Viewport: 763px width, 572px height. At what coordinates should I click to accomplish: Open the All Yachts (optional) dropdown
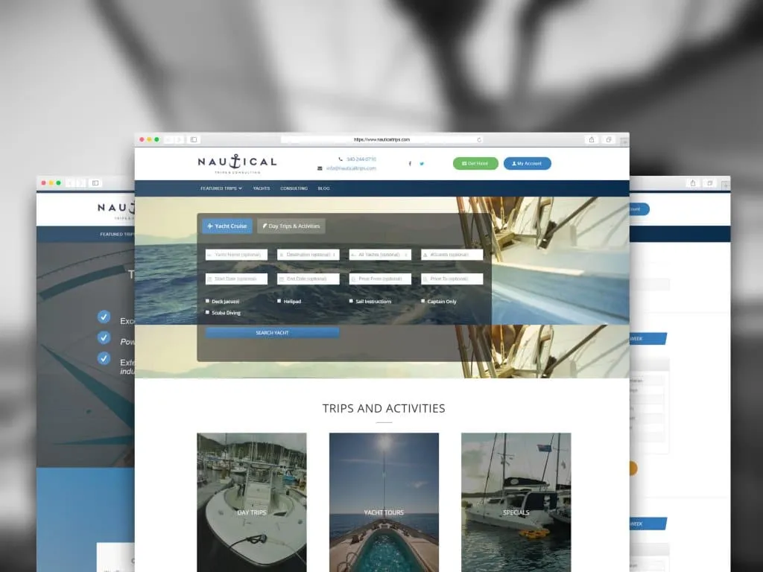pyautogui.click(x=380, y=255)
